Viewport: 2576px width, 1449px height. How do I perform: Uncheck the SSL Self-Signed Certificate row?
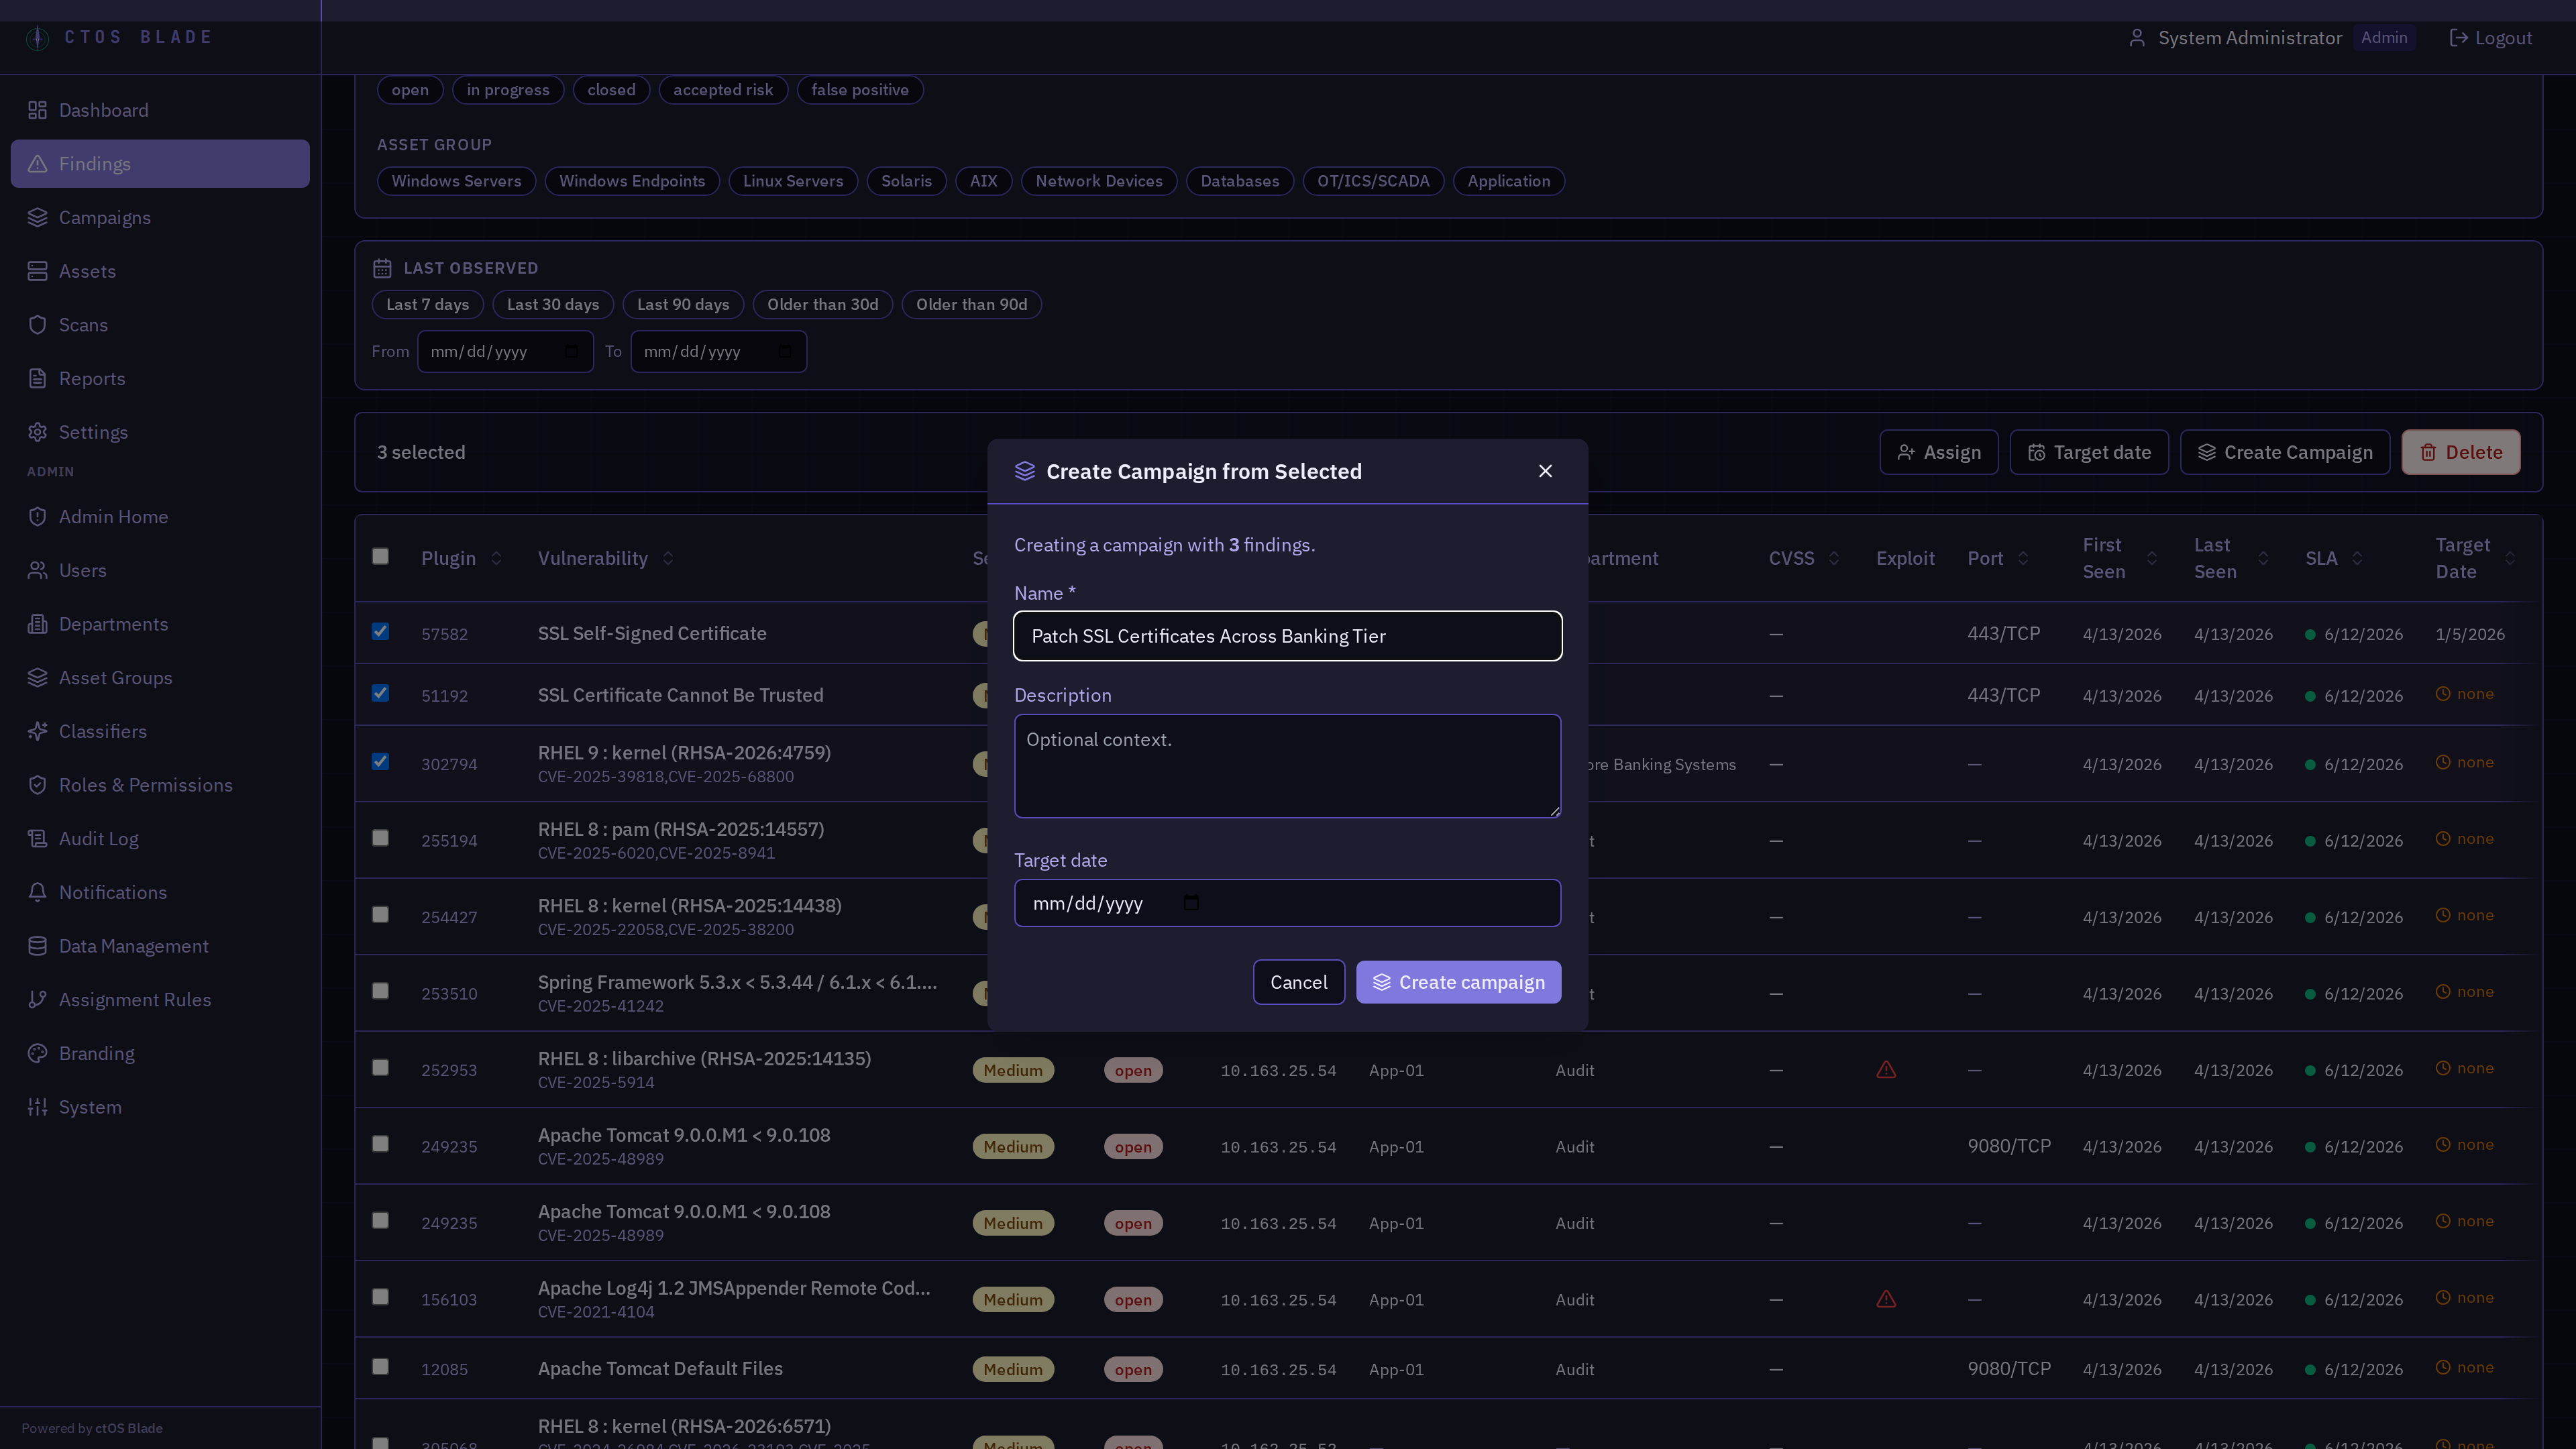380,631
